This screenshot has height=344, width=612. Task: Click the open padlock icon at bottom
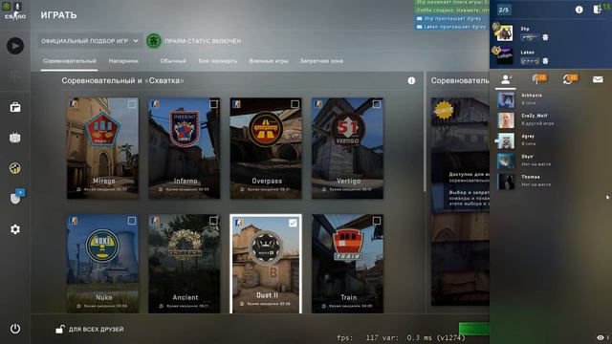(59, 329)
